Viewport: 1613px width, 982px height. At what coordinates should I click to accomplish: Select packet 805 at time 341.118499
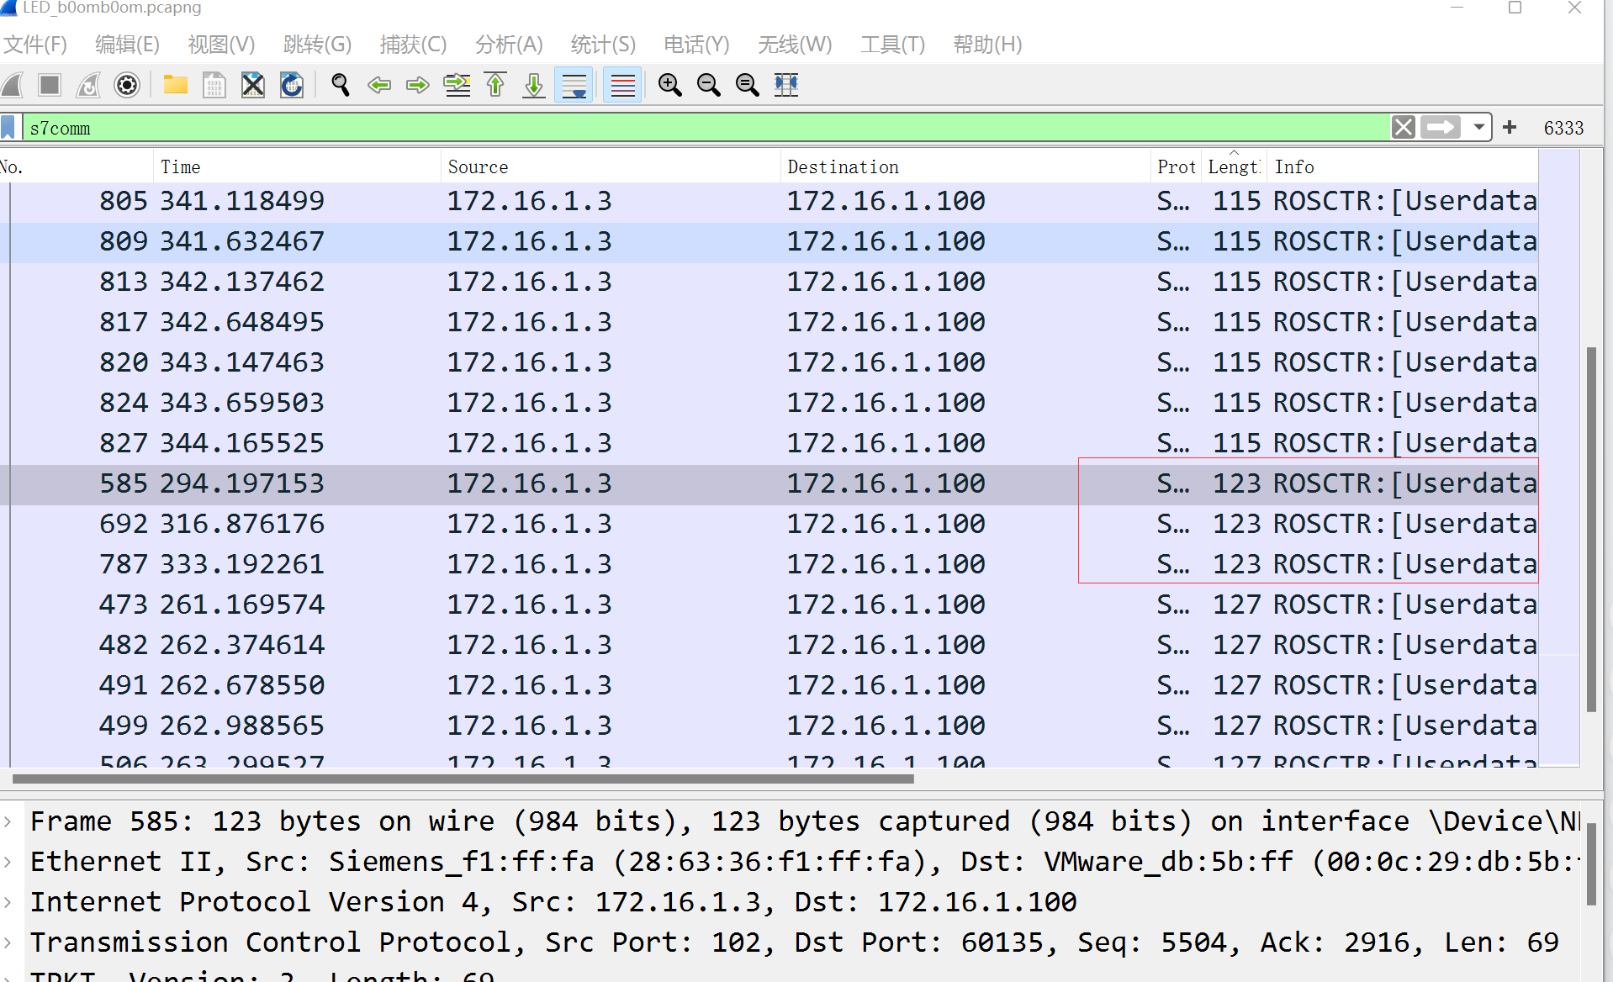coord(769,202)
